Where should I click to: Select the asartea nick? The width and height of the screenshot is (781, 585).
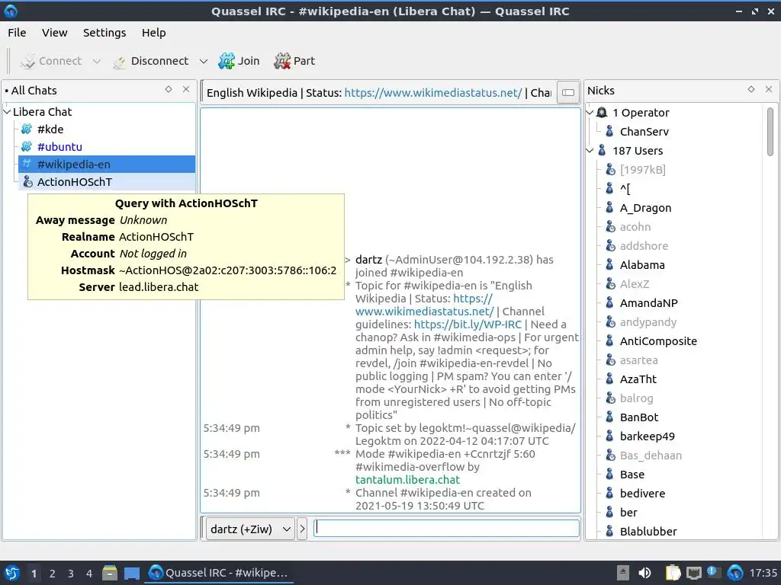pos(638,360)
